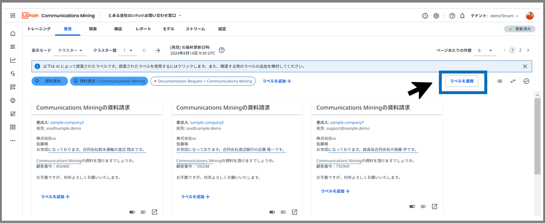Go to Home in the left sidebar
Screen dimensions: 545x223
(x=13, y=34)
